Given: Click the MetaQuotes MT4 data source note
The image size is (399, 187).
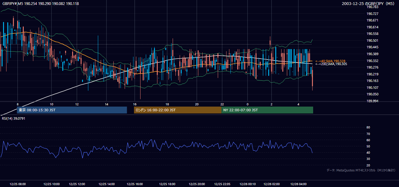Looking at the screenshot, I should (x=361, y=170).
